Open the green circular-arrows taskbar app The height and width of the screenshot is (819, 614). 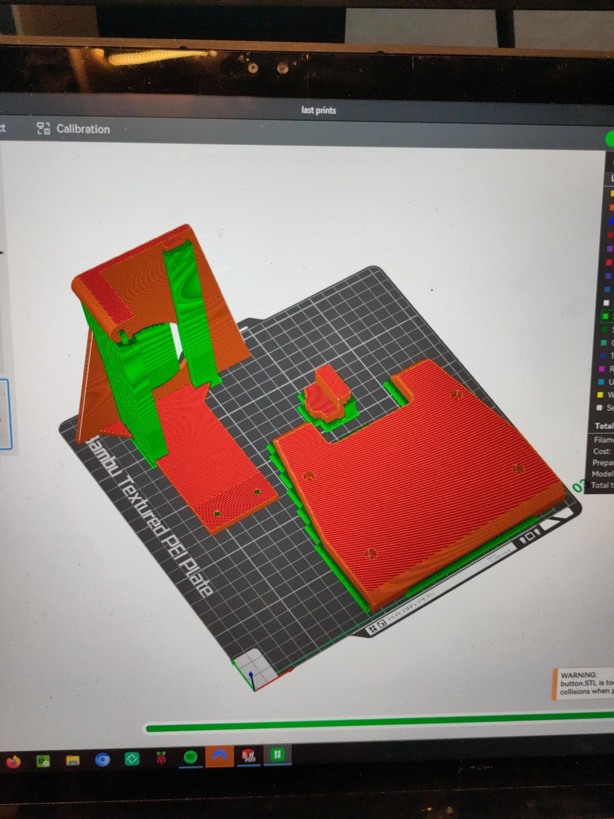132,759
